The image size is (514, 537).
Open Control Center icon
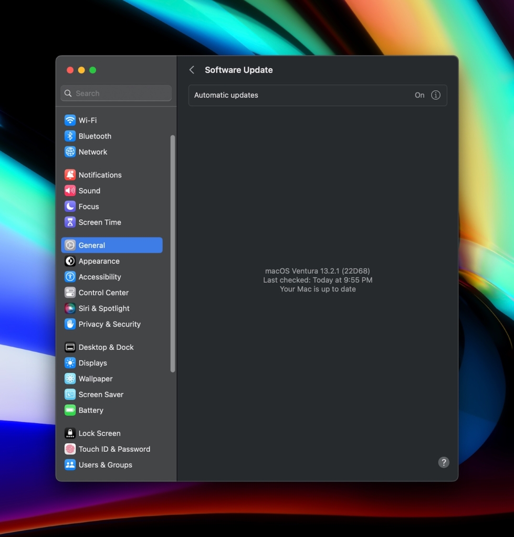[x=70, y=293]
